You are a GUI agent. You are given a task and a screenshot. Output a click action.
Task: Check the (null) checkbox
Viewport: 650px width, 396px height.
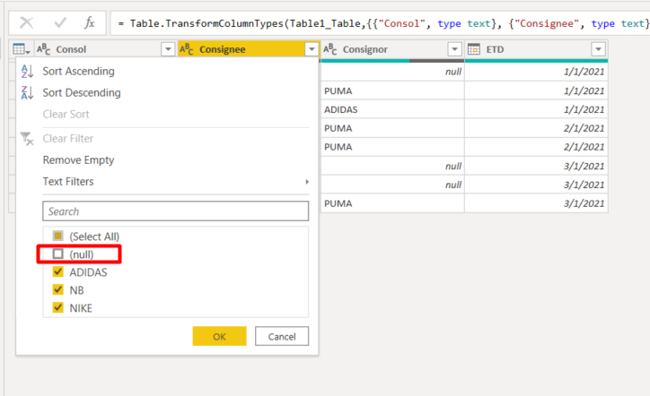[58, 254]
